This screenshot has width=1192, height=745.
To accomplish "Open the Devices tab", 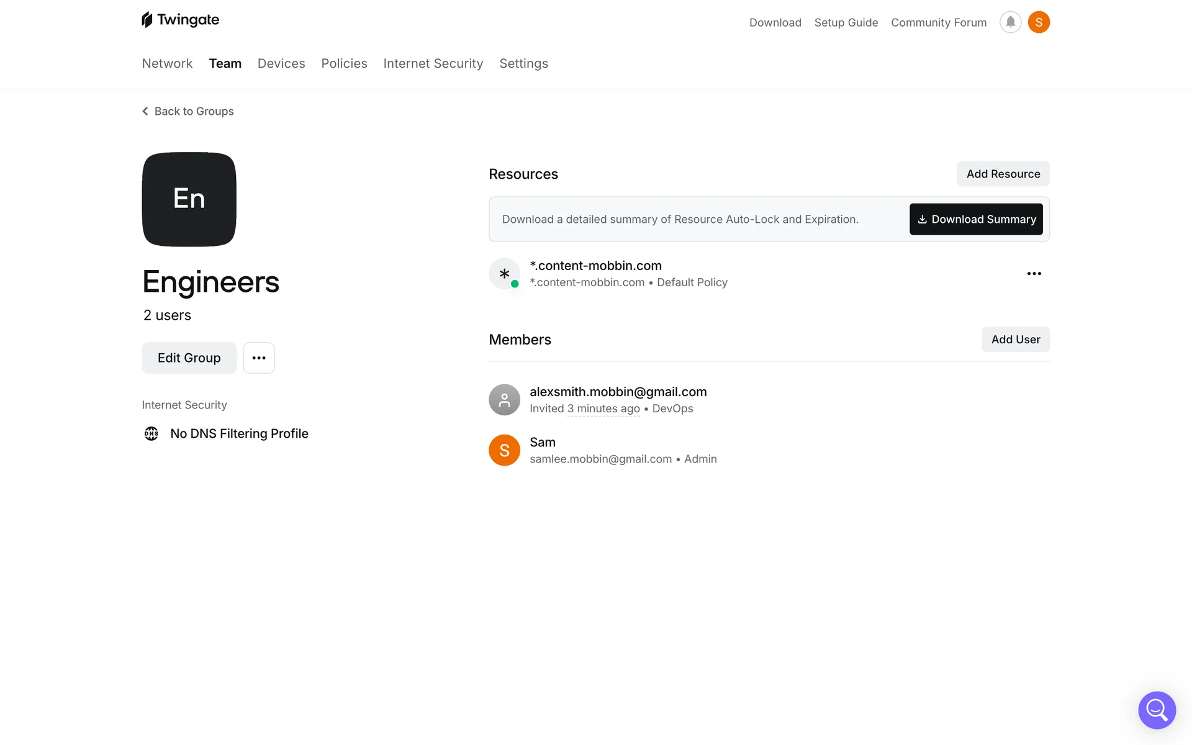I will click(x=281, y=63).
